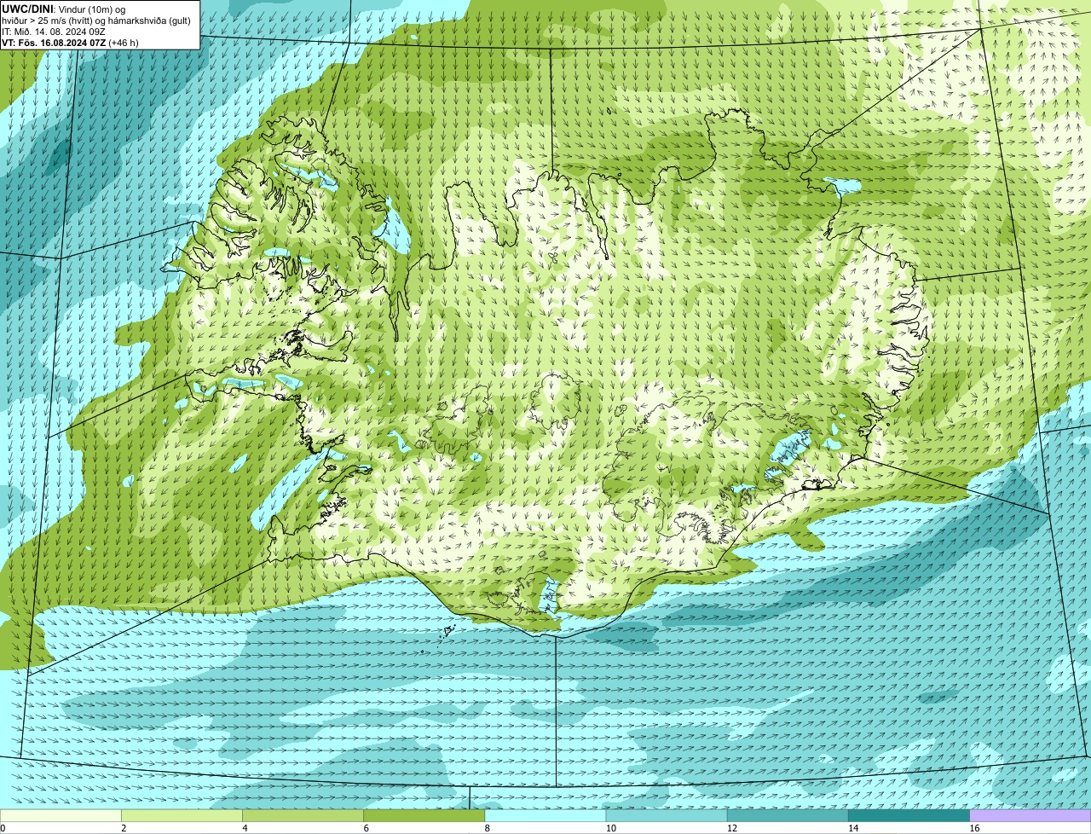This screenshot has height=834, width=1091.
Task: Click the scale label '14'
Action: (x=853, y=828)
